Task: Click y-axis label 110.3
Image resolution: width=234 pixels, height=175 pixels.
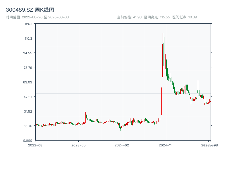Action: coord(28,38)
